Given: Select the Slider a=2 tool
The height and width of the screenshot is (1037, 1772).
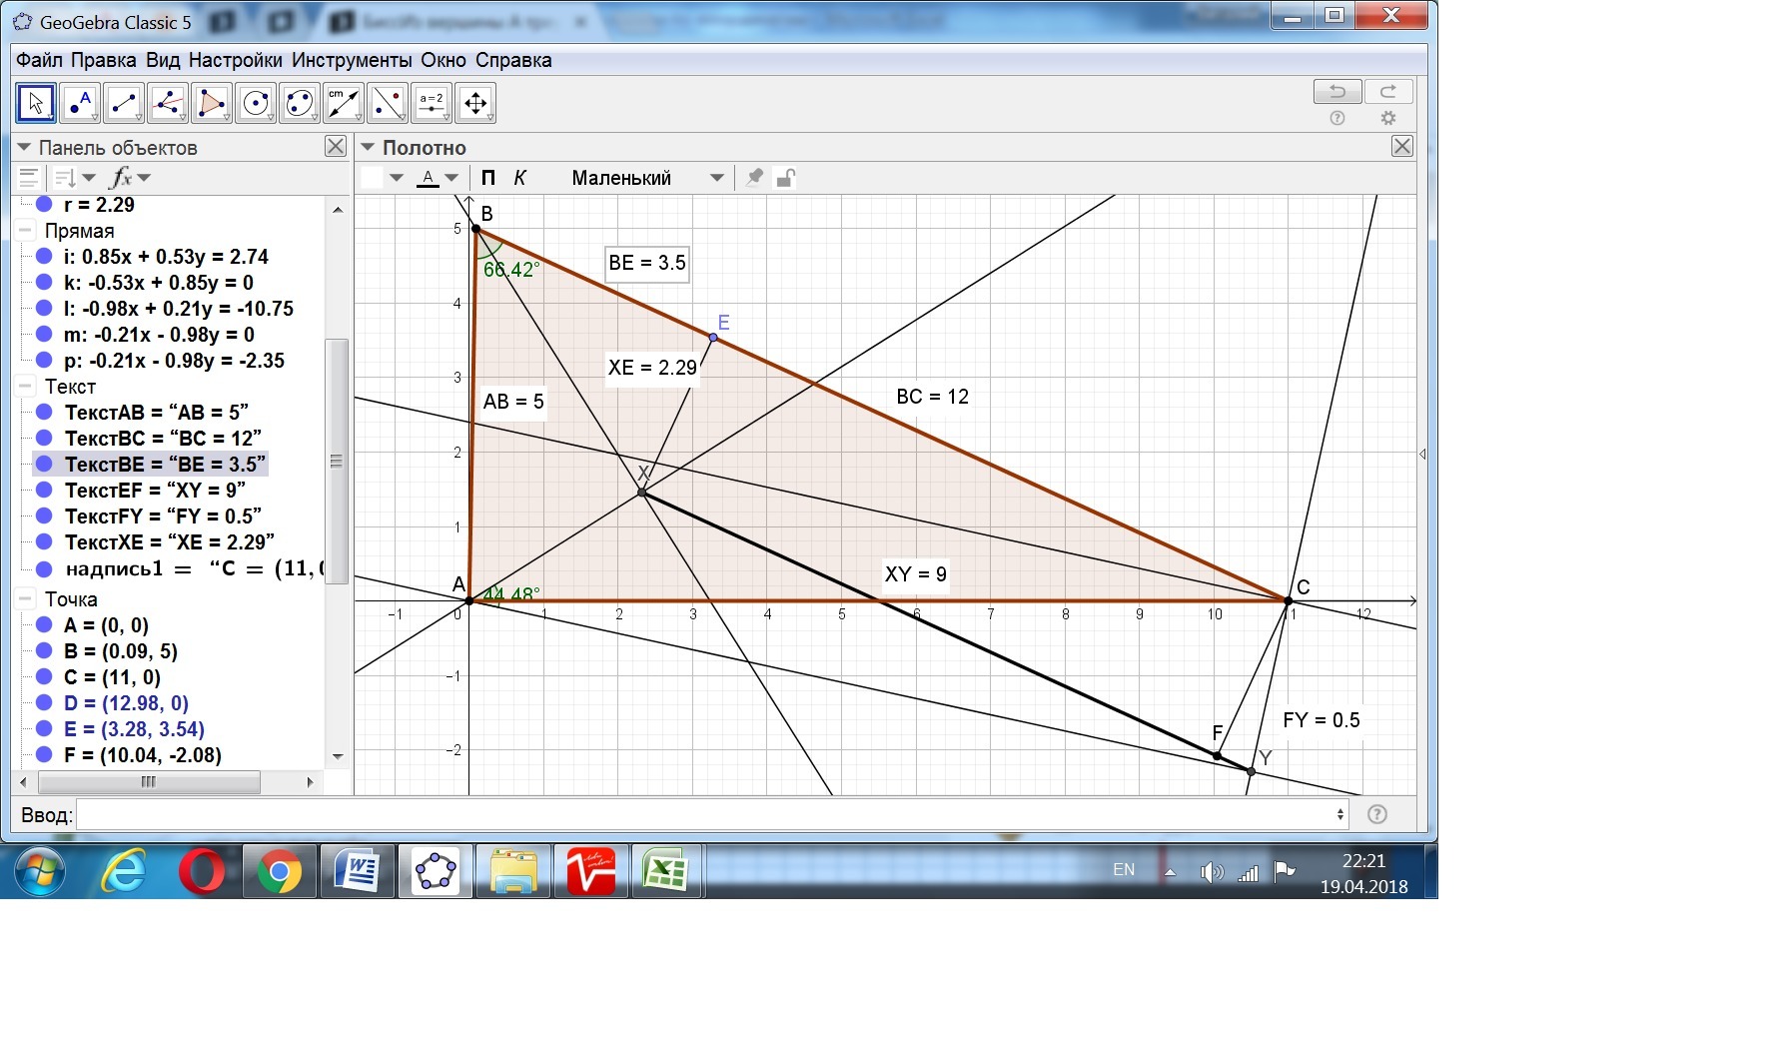Looking at the screenshot, I should tap(432, 103).
